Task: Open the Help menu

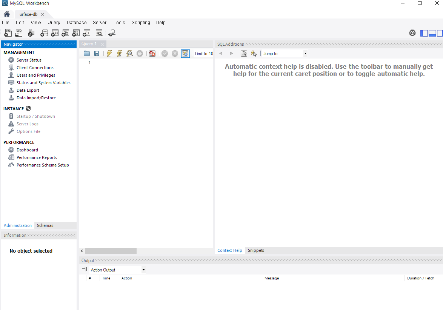Action: tap(161, 23)
